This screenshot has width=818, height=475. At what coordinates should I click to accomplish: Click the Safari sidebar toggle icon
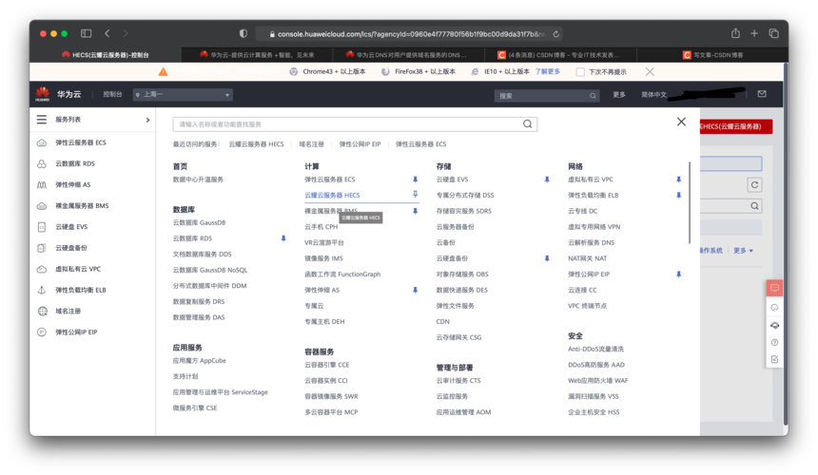(x=86, y=33)
